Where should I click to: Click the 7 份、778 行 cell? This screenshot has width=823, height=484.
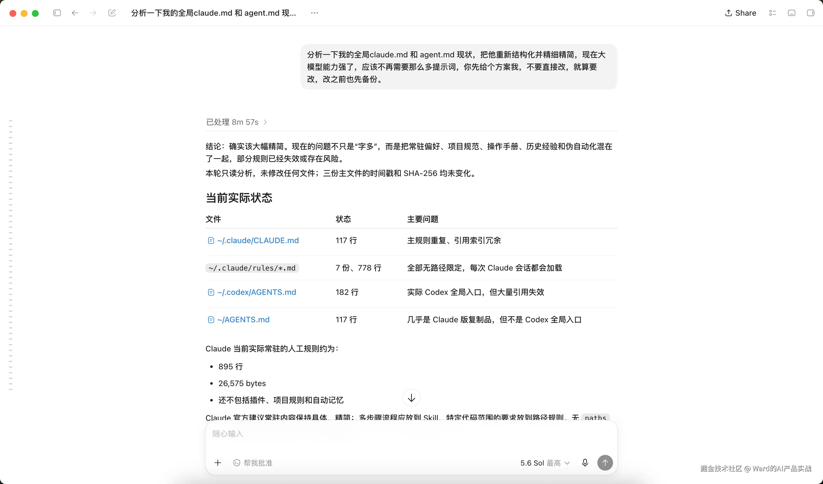coord(359,268)
